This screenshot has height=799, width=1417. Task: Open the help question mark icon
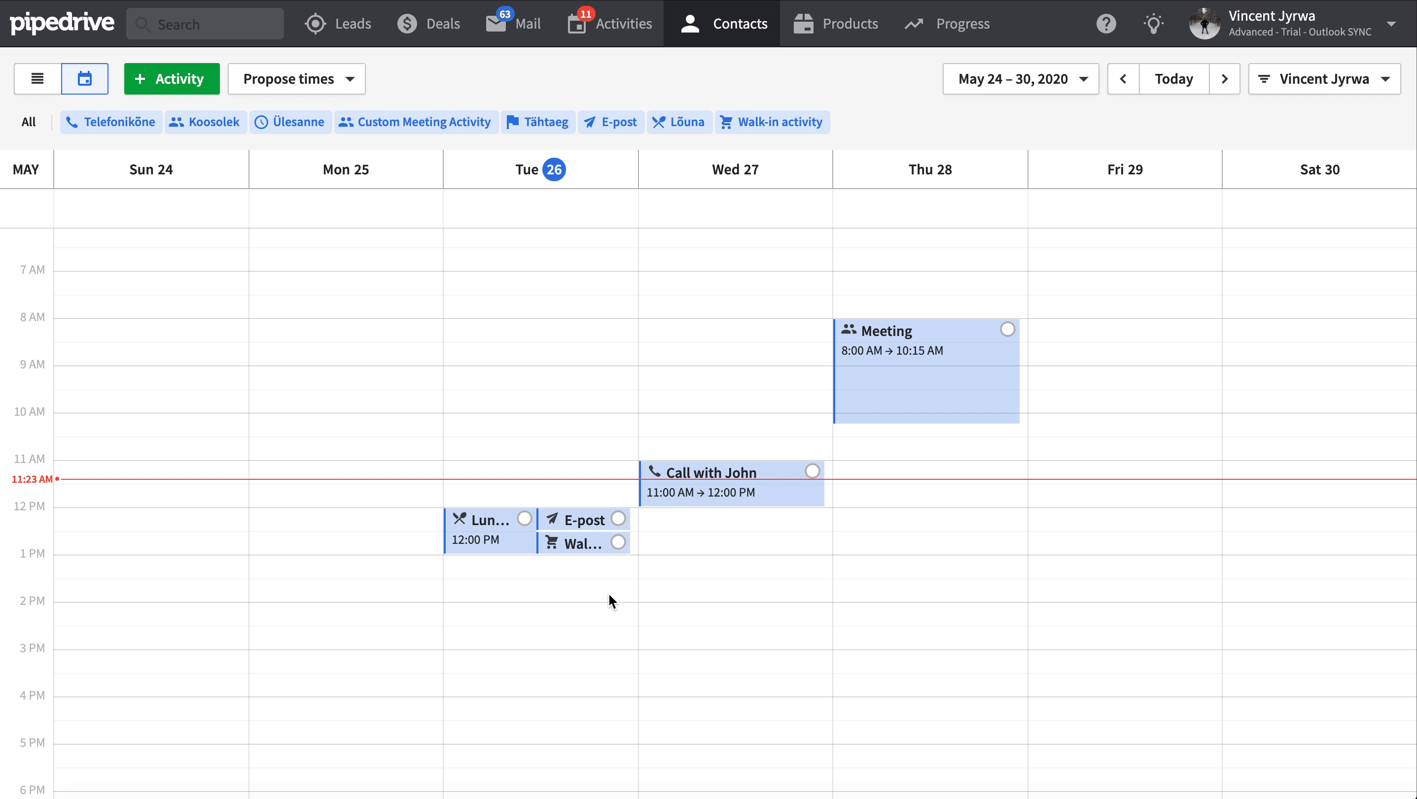pyautogui.click(x=1106, y=24)
